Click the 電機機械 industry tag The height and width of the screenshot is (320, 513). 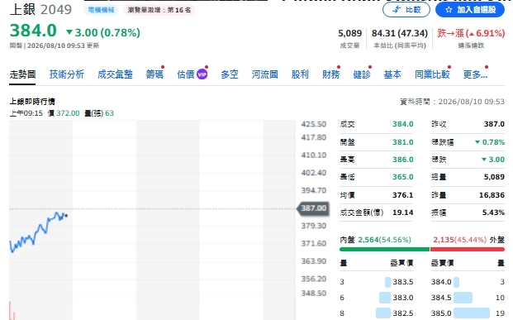(101, 10)
